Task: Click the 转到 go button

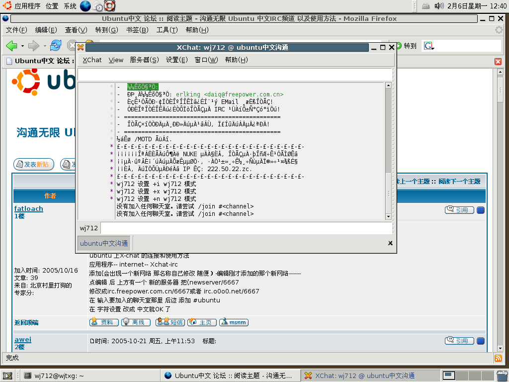Action: pos(407,46)
